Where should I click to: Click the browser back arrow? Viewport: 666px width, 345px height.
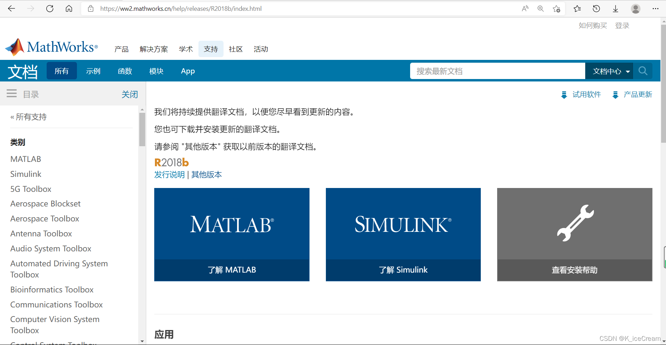[x=11, y=9]
